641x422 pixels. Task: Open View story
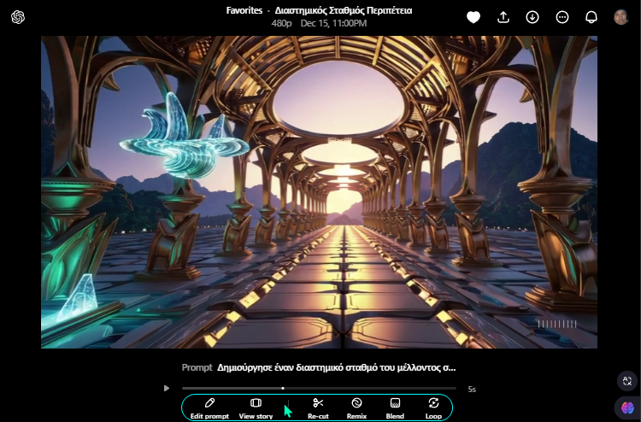(256, 408)
